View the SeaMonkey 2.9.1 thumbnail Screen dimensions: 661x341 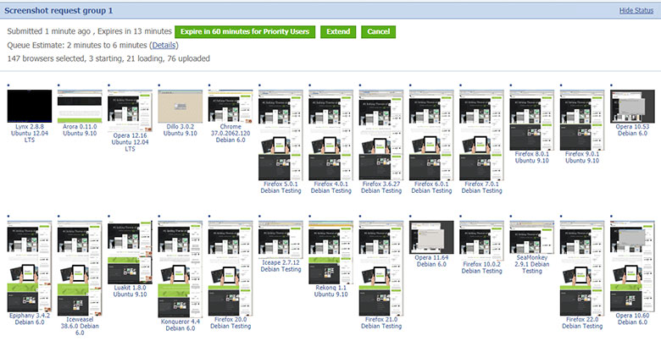[x=531, y=237]
